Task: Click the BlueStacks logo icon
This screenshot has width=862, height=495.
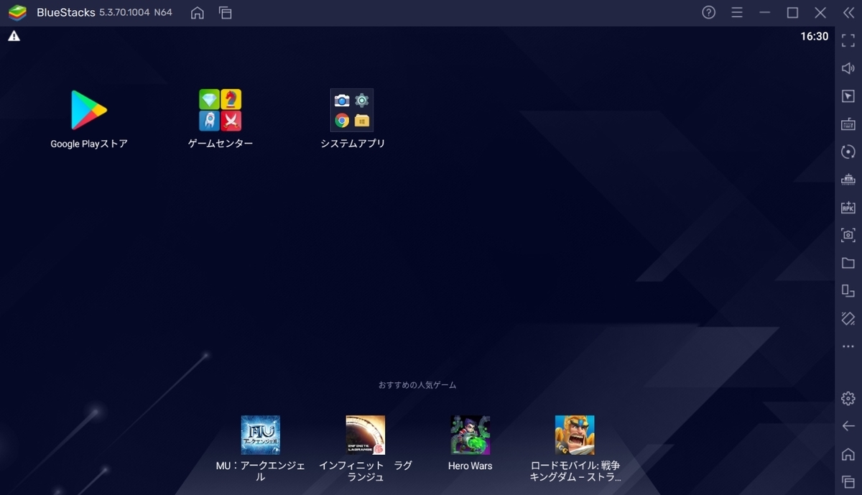Action: (x=17, y=12)
